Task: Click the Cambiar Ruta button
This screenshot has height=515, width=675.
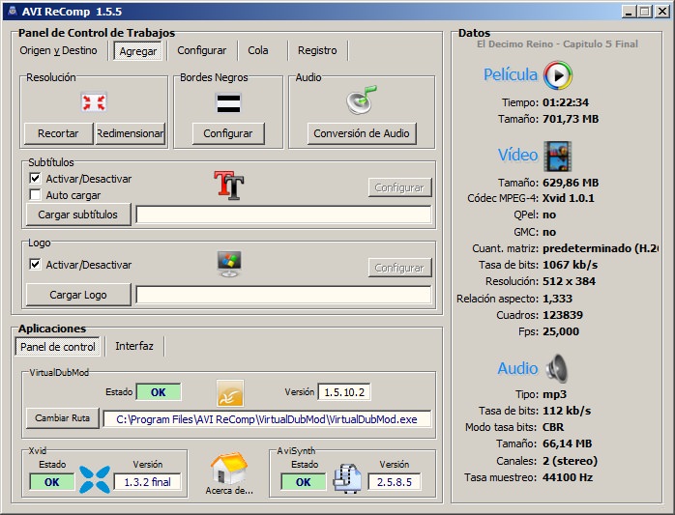Action: coord(63,417)
